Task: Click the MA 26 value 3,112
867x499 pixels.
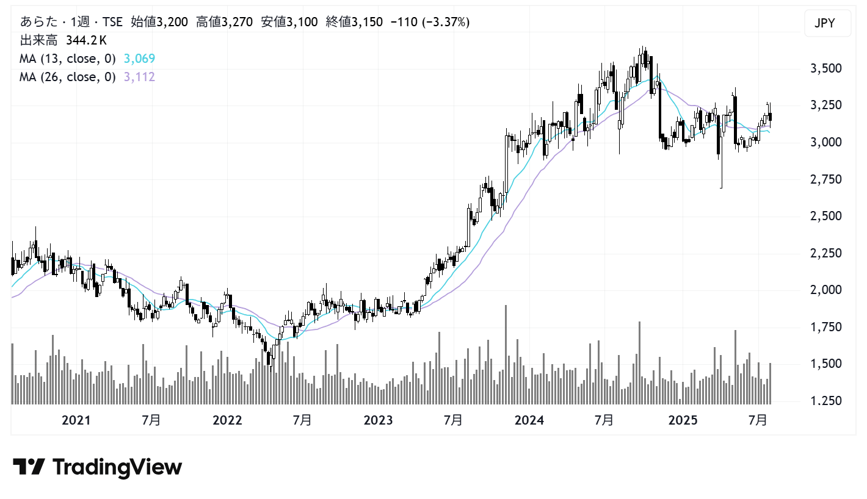Action: point(139,77)
